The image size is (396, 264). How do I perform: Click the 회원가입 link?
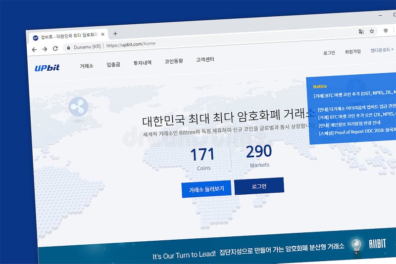pyautogui.click(x=353, y=51)
